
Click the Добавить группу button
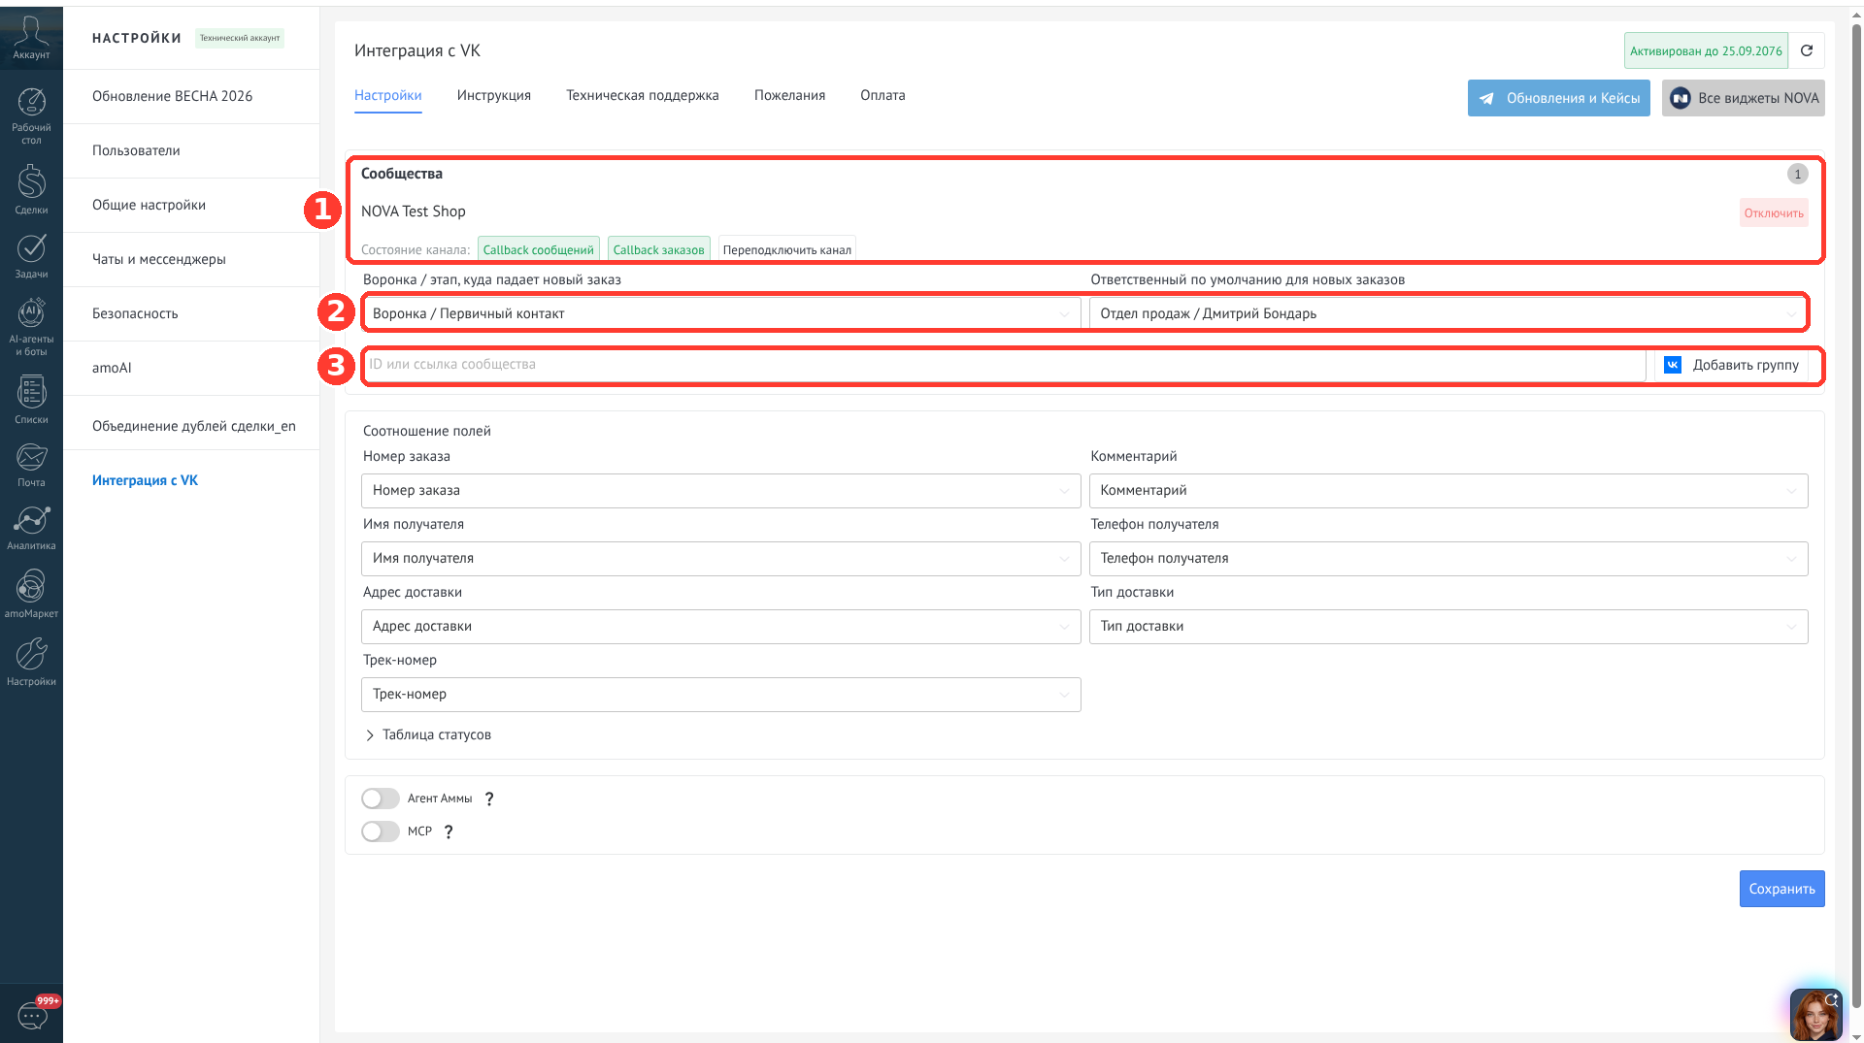click(x=1731, y=365)
